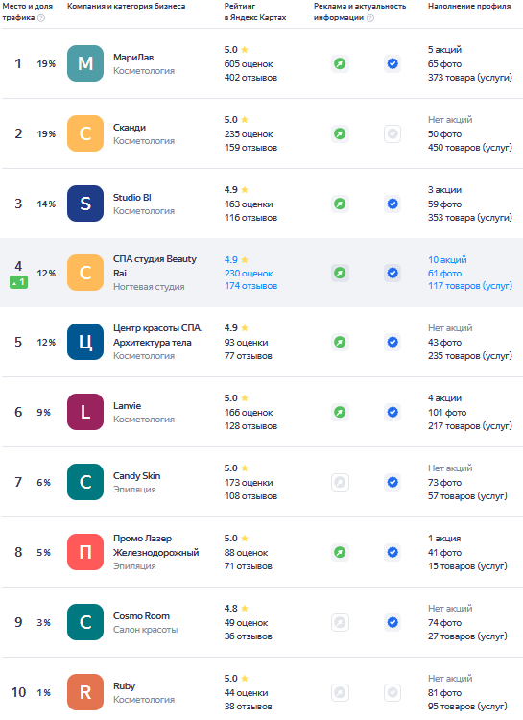Click green advertising icon in Промо Лазер row
523x720 pixels.
(340, 552)
